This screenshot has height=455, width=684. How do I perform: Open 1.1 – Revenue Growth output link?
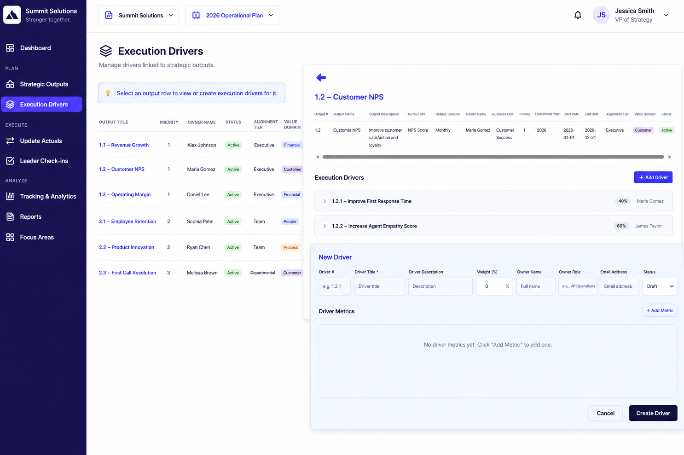pos(124,145)
